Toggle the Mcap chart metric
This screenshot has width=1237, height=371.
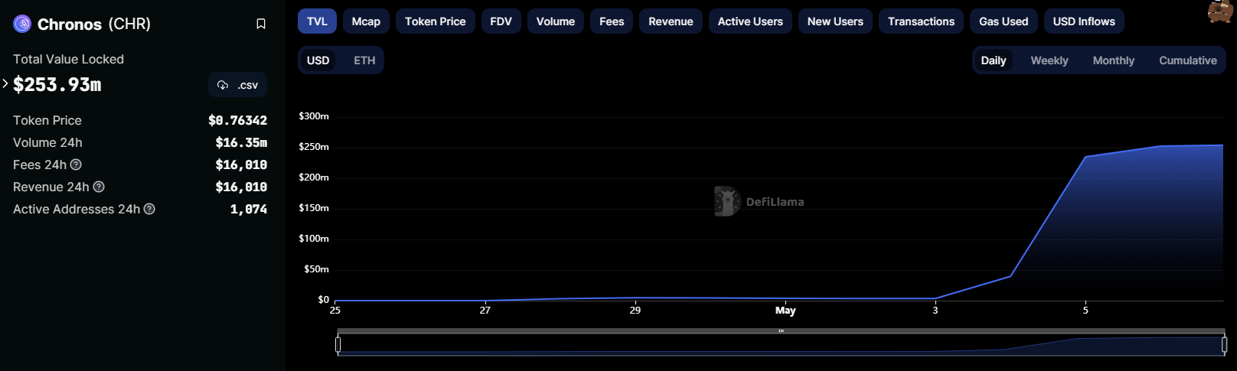(366, 21)
